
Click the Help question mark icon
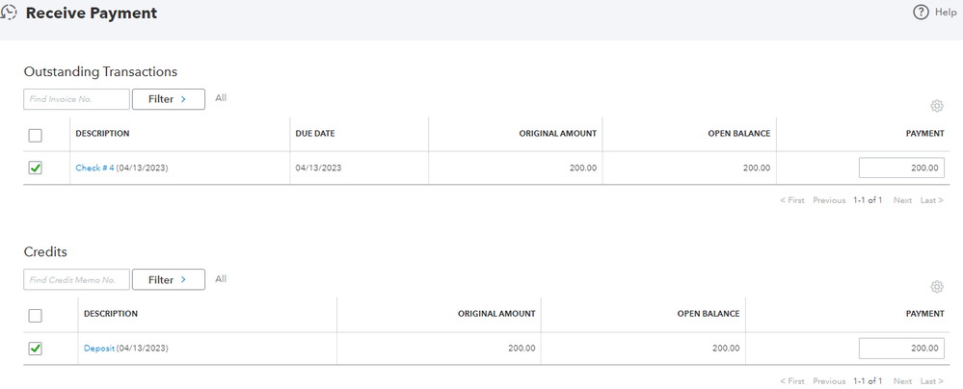coord(921,13)
